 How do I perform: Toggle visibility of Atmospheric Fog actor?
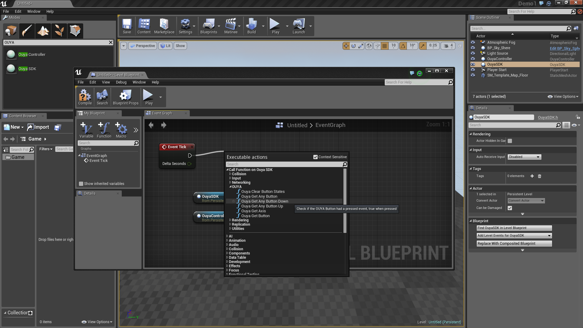[473, 43]
